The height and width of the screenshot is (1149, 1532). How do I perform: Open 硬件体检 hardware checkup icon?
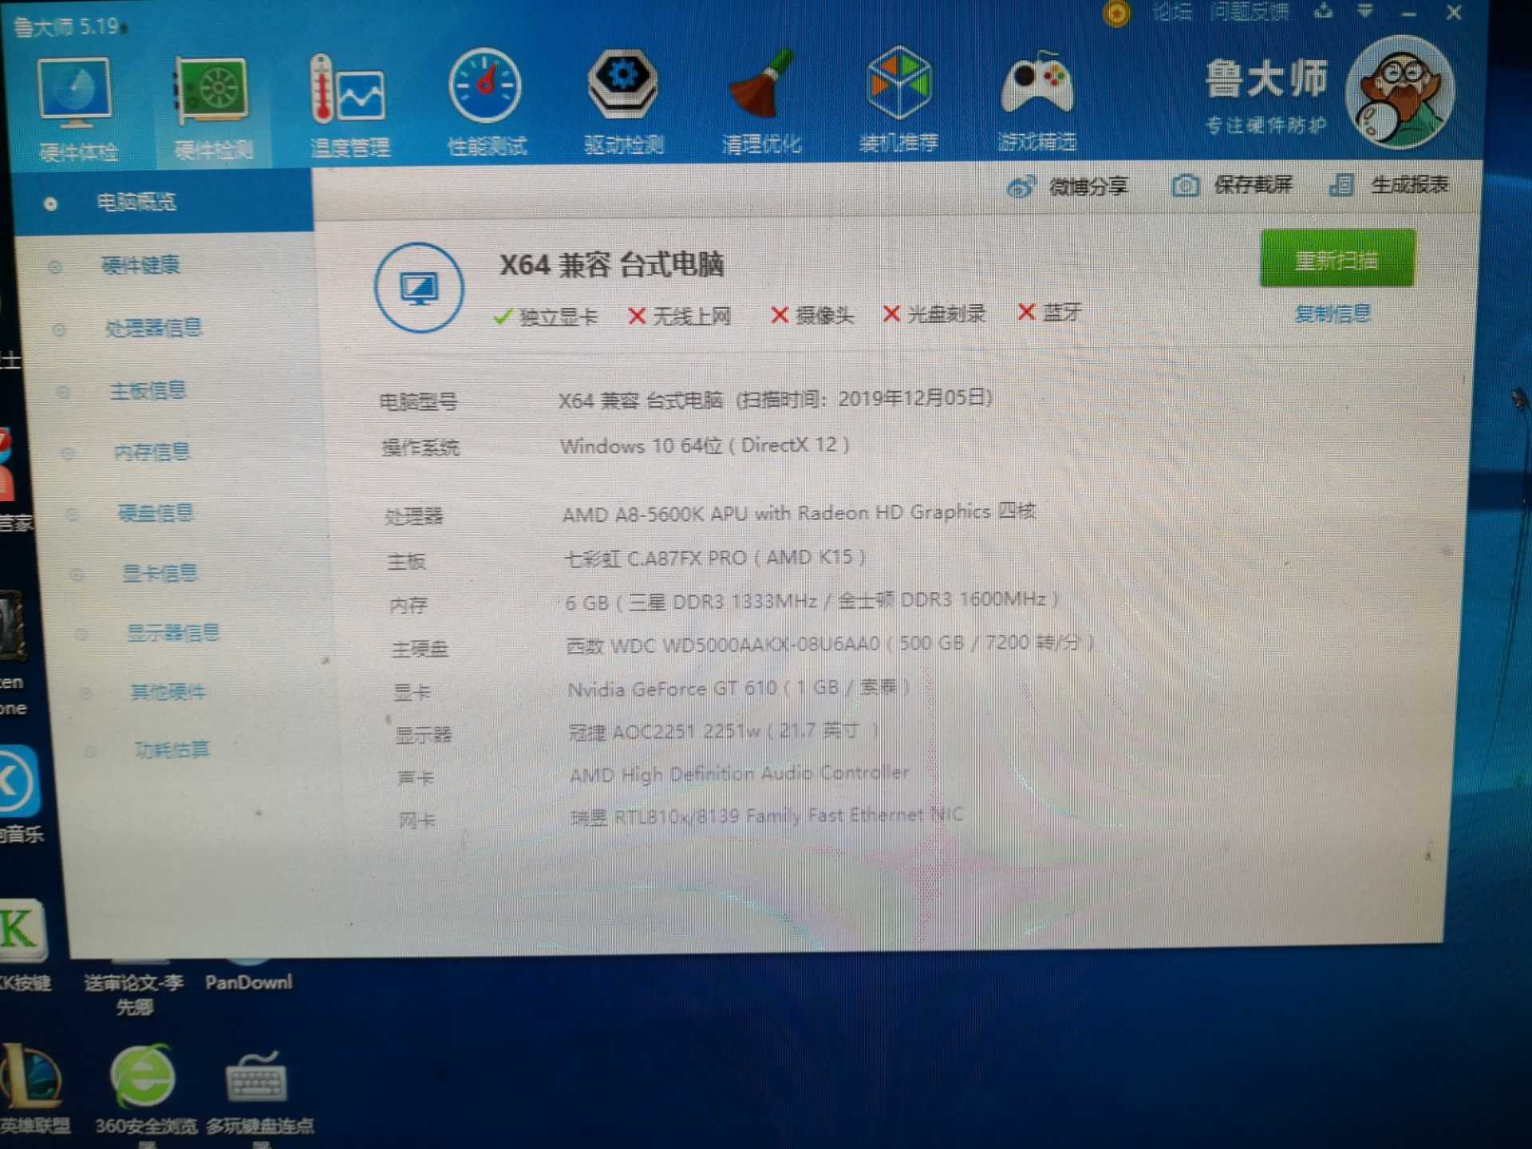(x=75, y=108)
